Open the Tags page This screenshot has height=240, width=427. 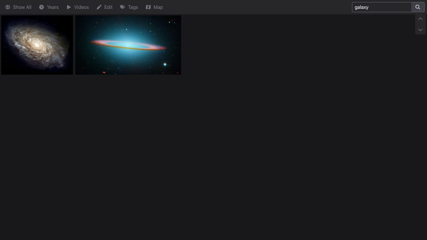tap(129, 7)
